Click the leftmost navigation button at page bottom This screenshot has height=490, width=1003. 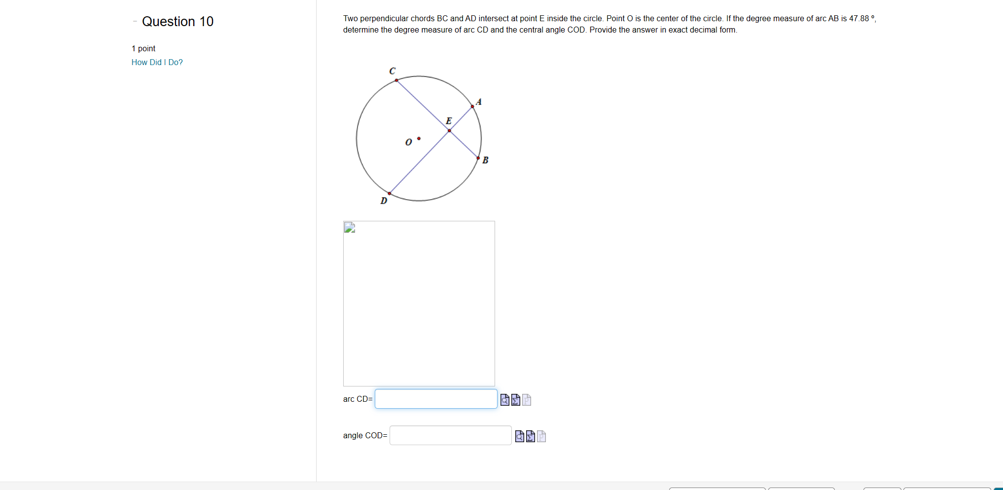coord(717,489)
